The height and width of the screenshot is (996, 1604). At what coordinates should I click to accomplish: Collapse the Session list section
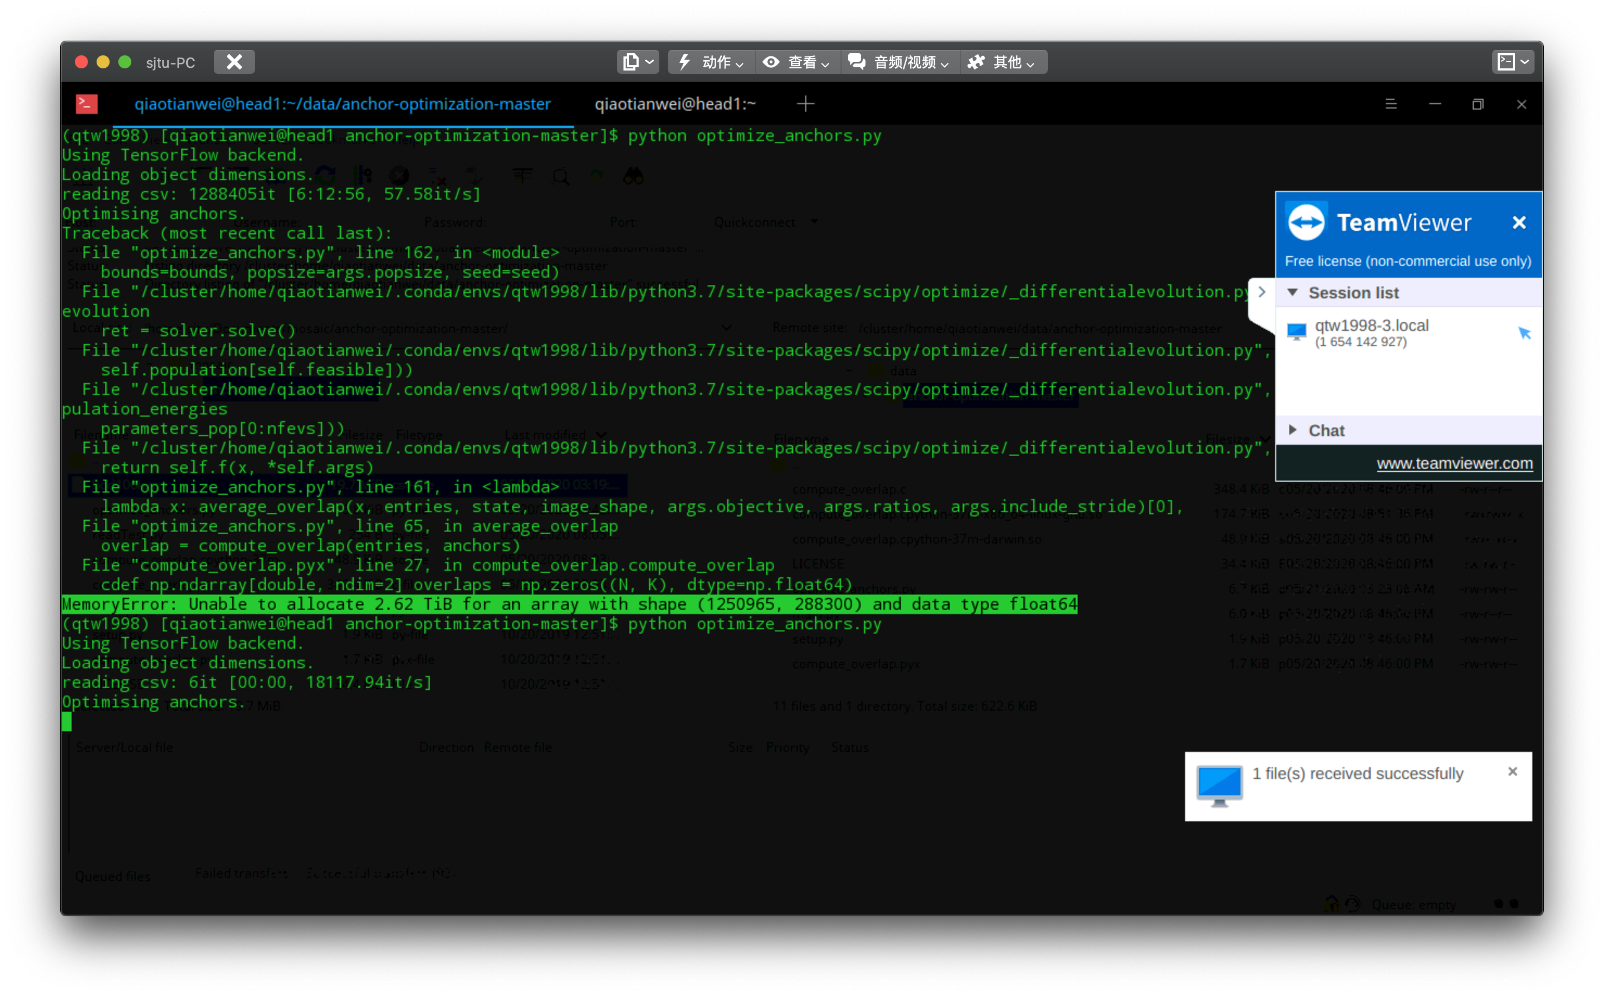[1293, 292]
